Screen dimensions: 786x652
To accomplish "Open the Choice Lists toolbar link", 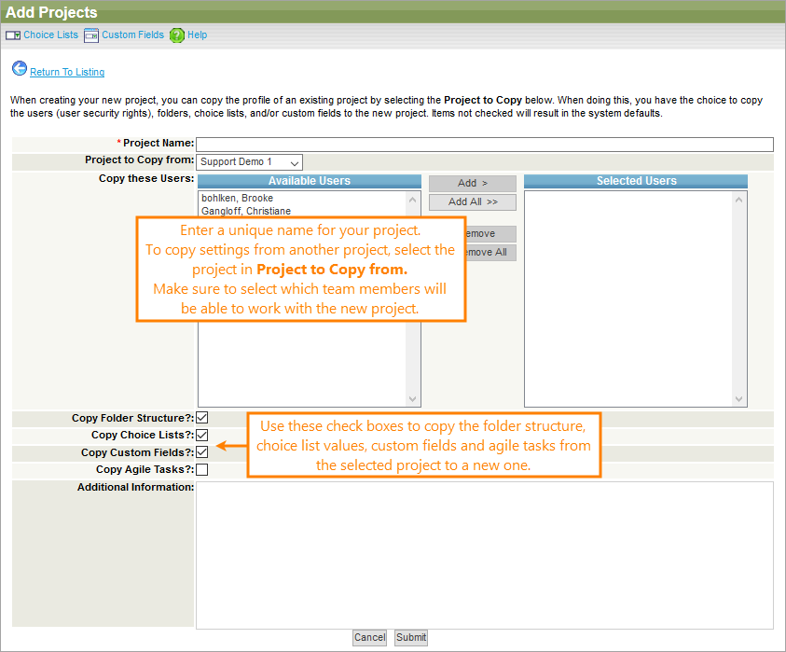I will point(51,35).
